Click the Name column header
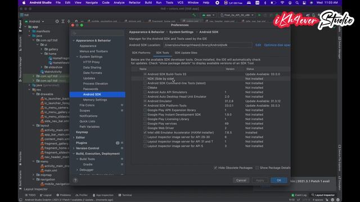Screen dimensions: 360x202 click(x=143, y=69)
